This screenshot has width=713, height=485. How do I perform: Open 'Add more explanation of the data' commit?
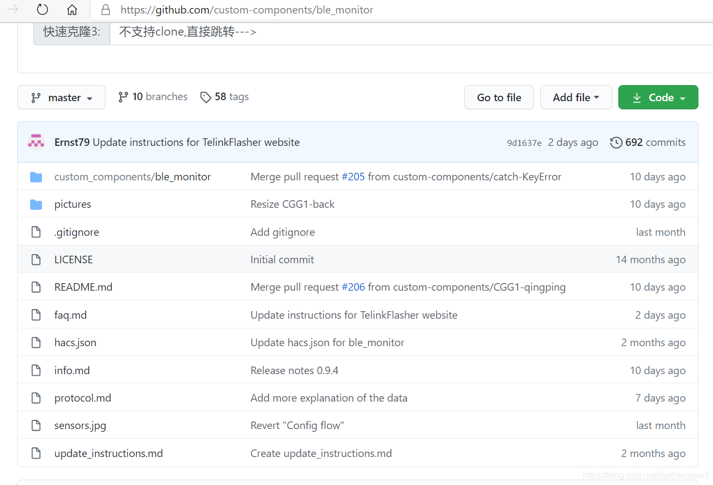[x=329, y=398]
